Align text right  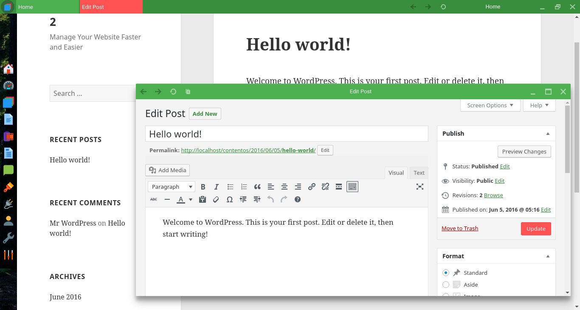coord(298,187)
